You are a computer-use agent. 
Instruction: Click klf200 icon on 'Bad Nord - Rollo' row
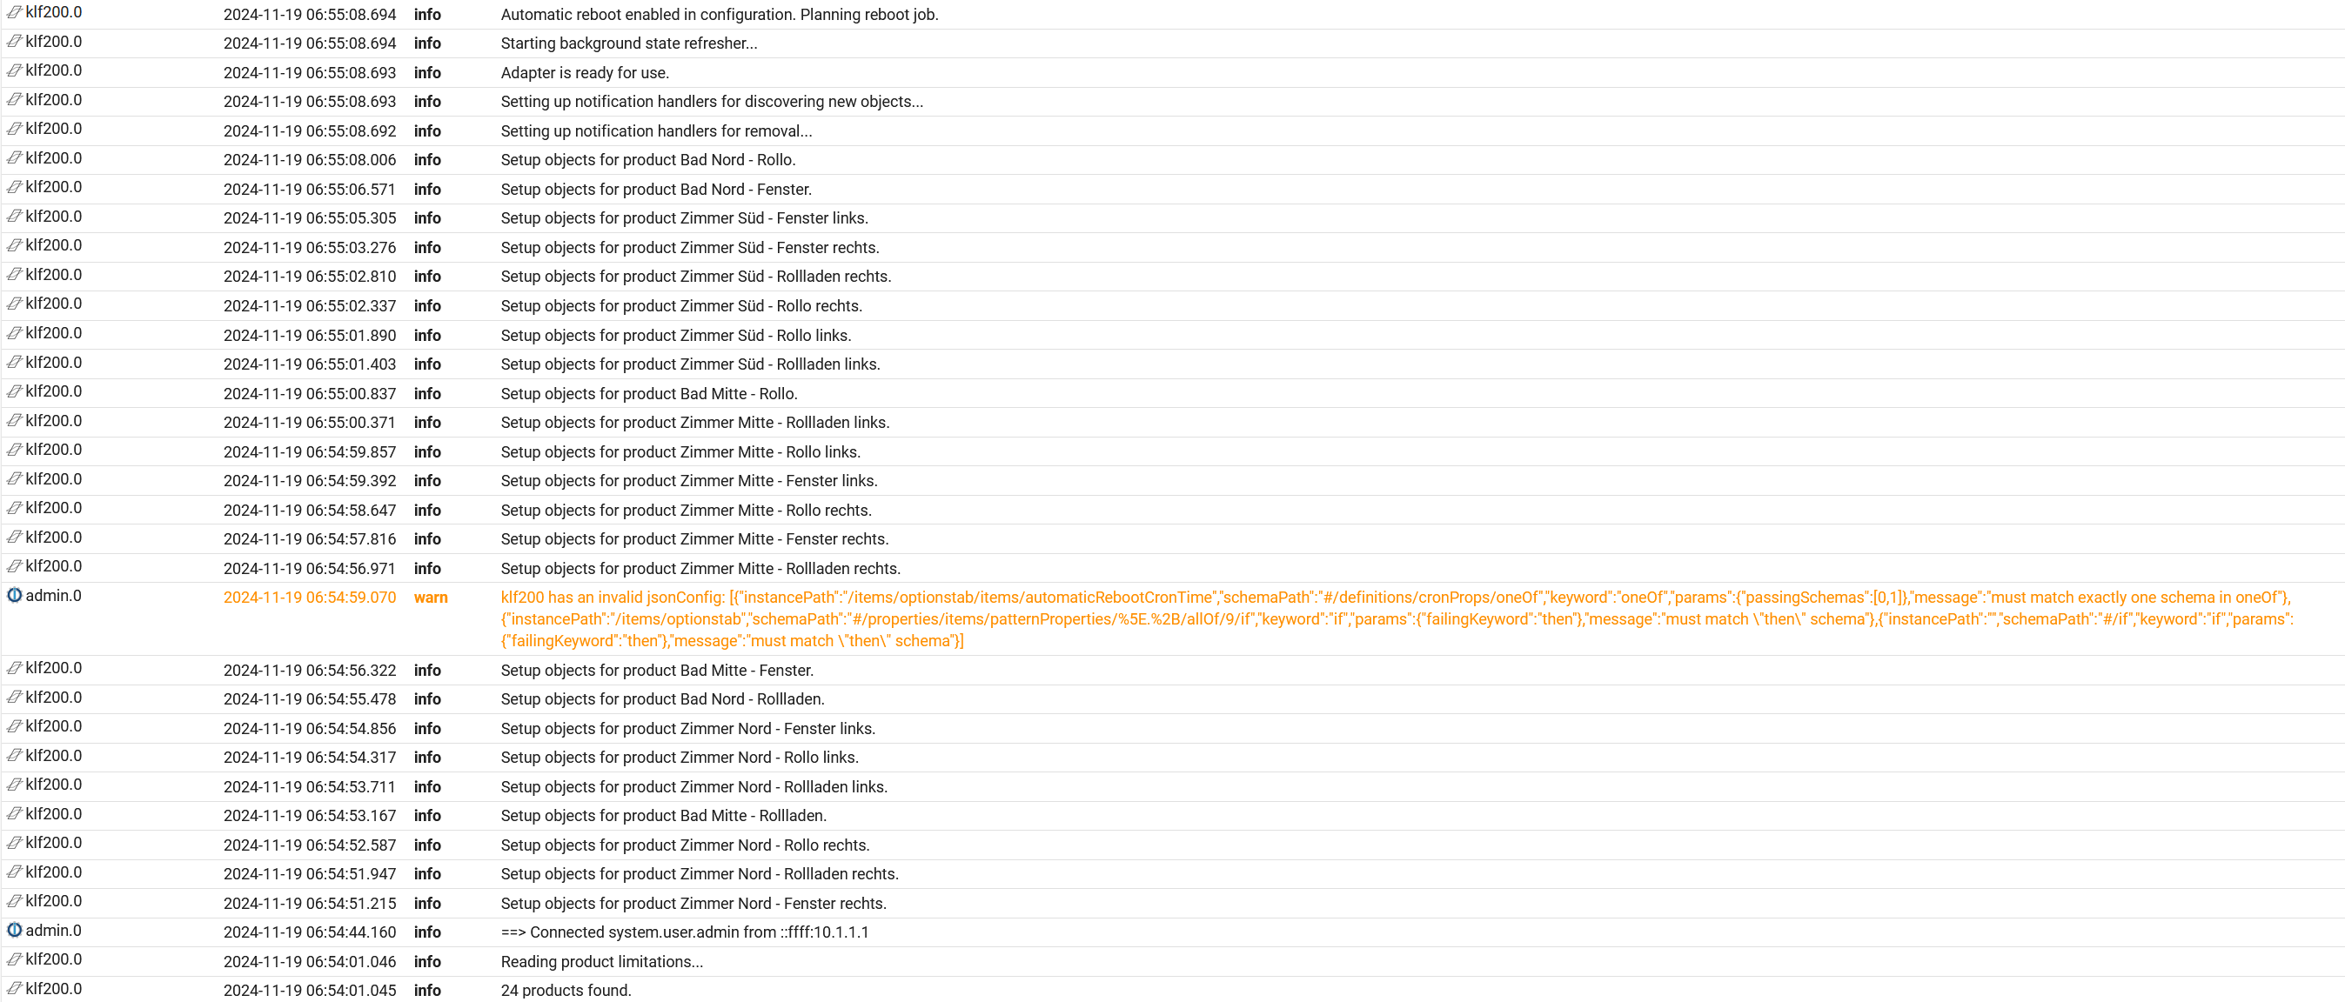click(15, 158)
